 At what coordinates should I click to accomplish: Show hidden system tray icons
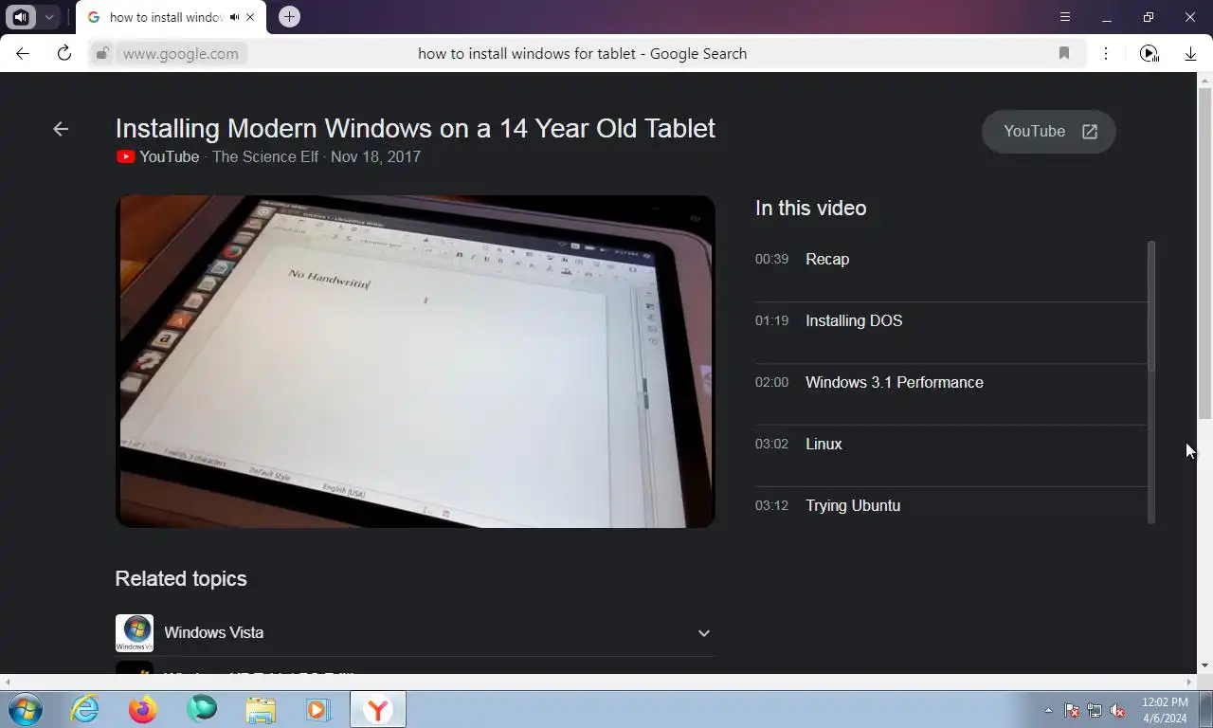pyautogui.click(x=1048, y=710)
